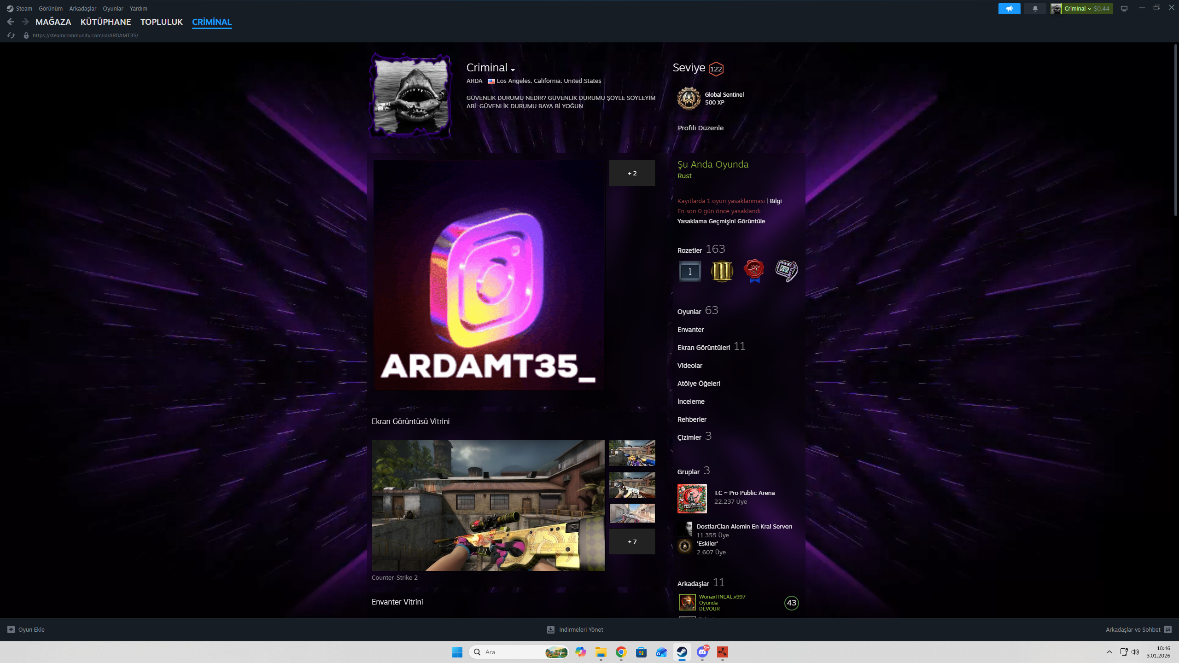Switch to Big Picture mode via monitor icon

[1124, 9]
